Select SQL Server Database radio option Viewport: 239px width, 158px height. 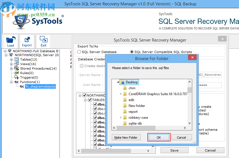pos(79,52)
